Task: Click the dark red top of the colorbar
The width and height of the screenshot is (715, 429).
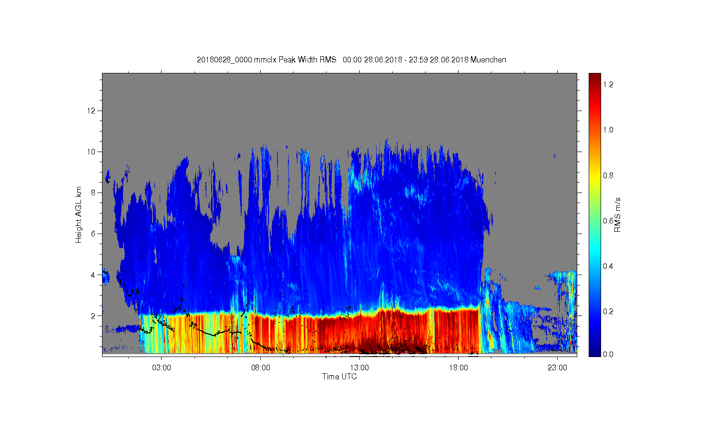Action: pos(594,79)
